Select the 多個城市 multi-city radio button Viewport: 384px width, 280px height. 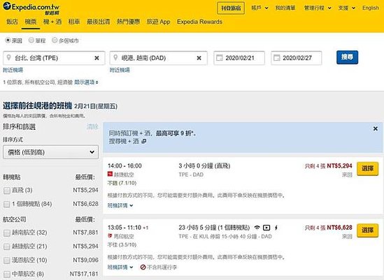coord(55,40)
